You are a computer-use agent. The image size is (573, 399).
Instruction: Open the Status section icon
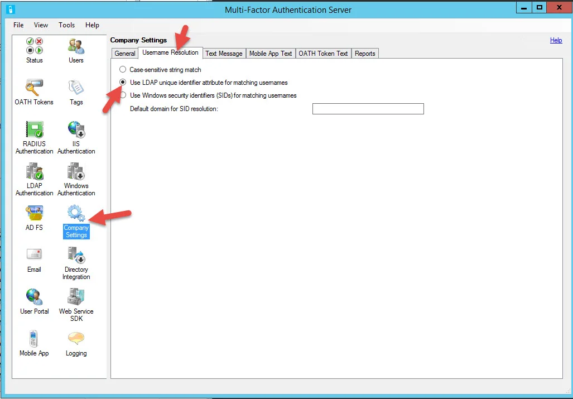(35, 46)
